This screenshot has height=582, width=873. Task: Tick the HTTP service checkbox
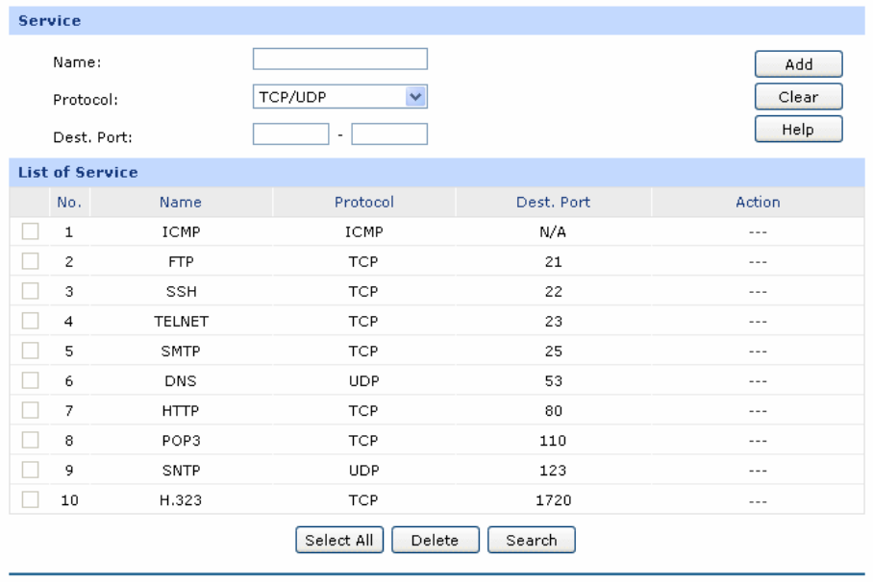[x=30, y=410]
